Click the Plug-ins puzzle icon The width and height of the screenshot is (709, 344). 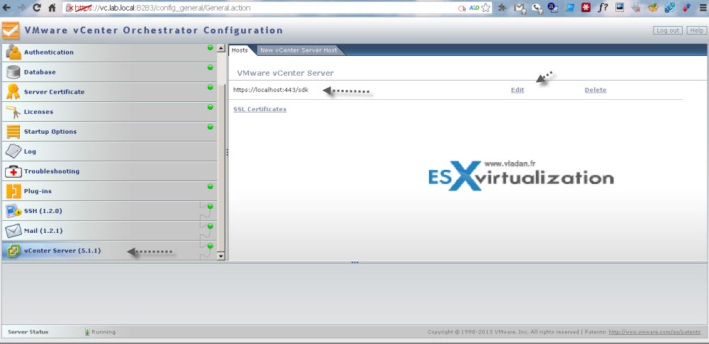click(x=13, y=191)
